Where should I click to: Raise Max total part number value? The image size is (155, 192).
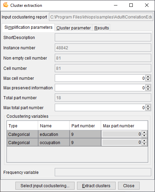tap(148, 106)
